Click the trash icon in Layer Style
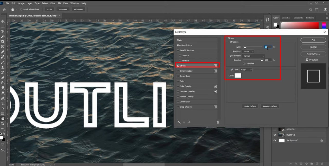This screenshot has height=166, width=329. [x=218, y=123]
